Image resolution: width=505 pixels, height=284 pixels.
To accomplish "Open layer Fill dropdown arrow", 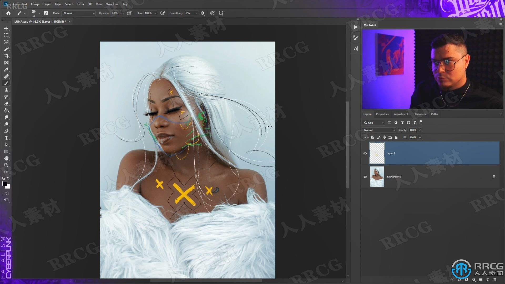I will [x=420, y=137].
